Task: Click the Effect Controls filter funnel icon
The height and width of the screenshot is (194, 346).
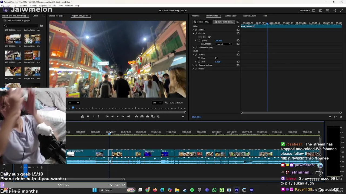Action: point(330,117)
